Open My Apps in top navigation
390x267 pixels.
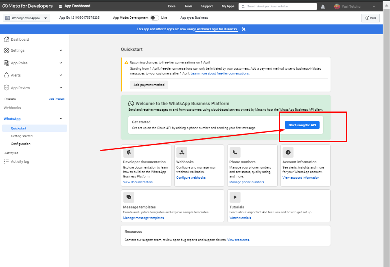coord(228,7)
